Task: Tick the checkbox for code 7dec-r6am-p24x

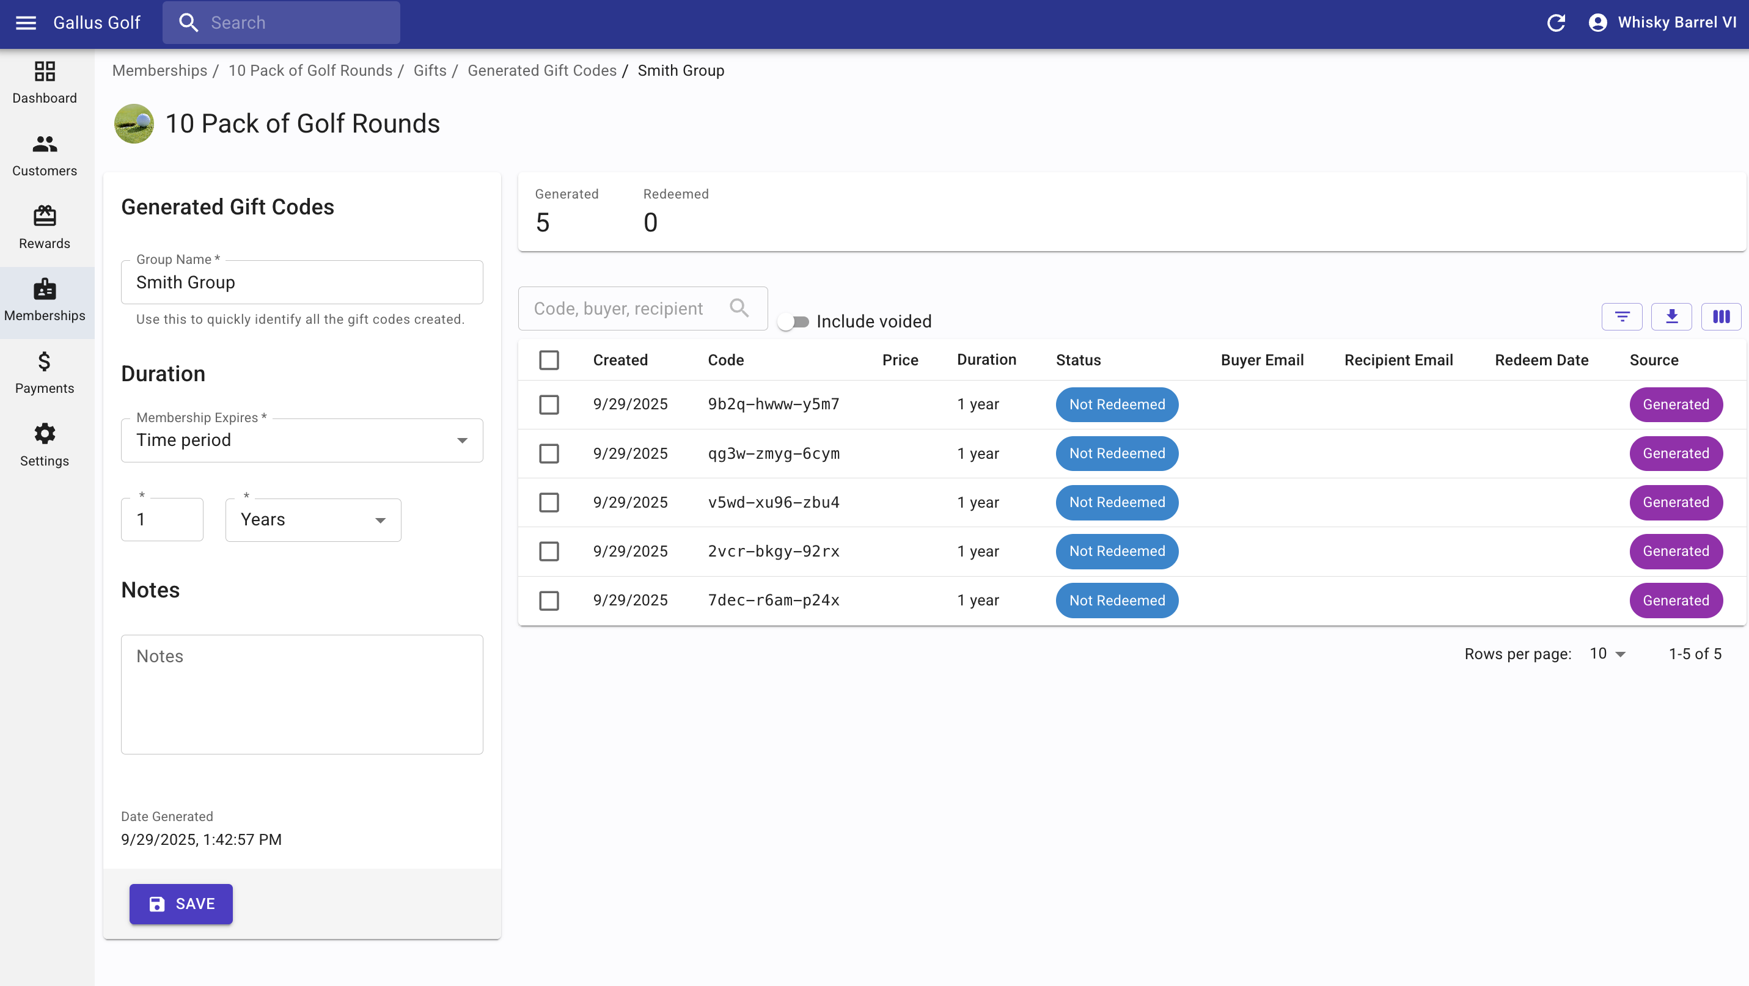Action: (x=549, y=601)
